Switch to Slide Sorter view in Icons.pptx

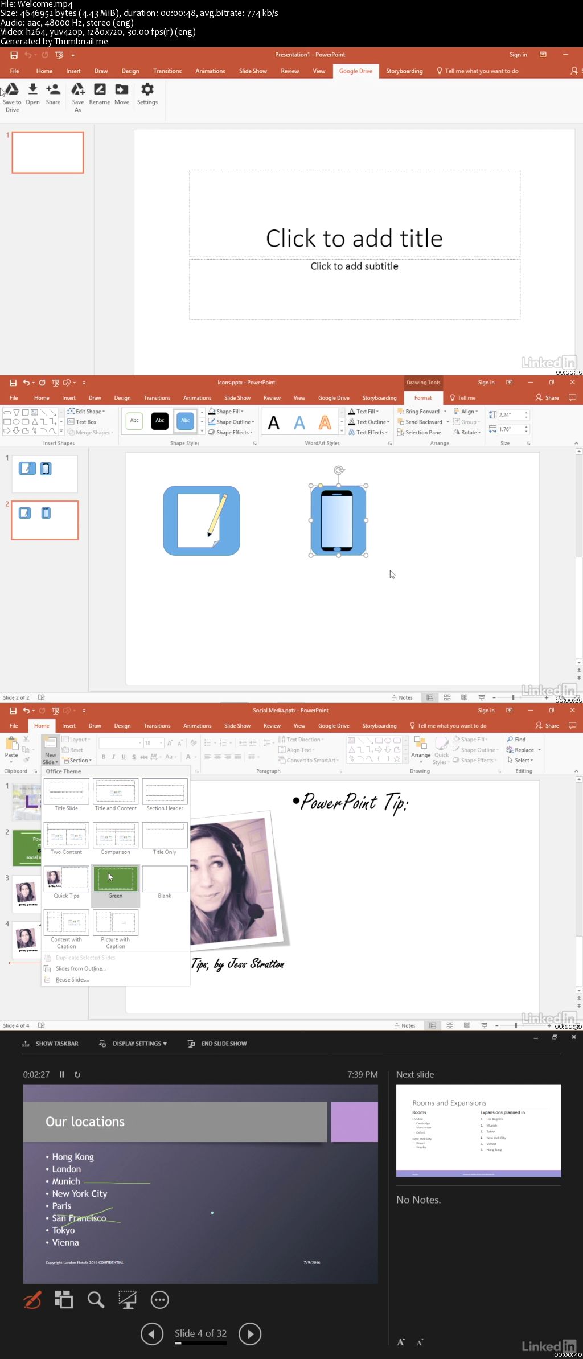click(447, 697)
